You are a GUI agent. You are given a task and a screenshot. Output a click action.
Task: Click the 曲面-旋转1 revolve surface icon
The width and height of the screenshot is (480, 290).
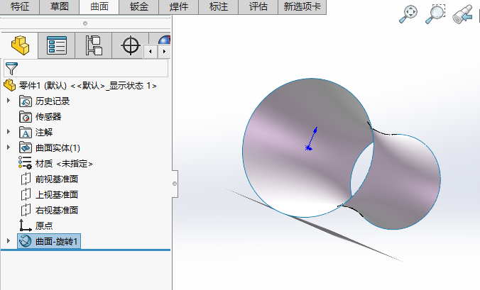click(x=25, y=241)
